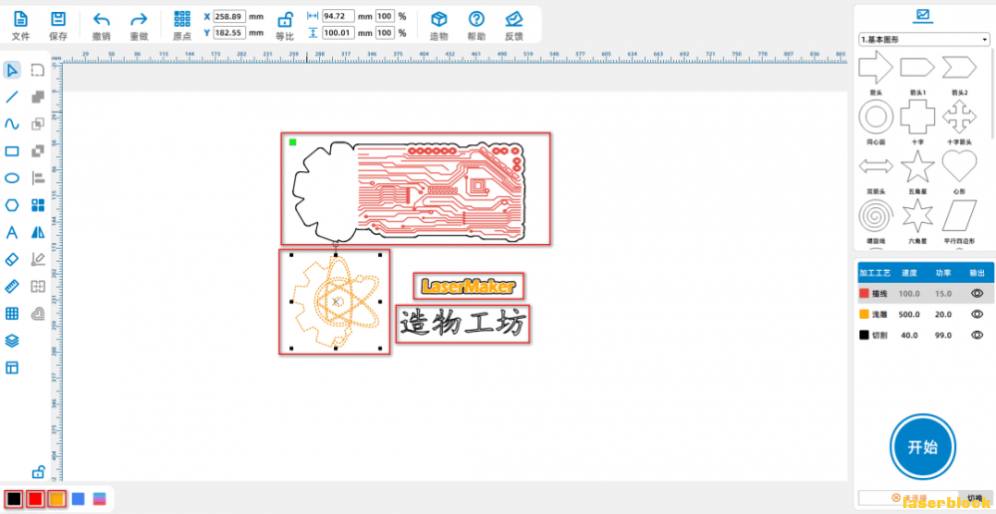Insert the 十字 cross shape
The image size is (996, 514).
(917, 117)
